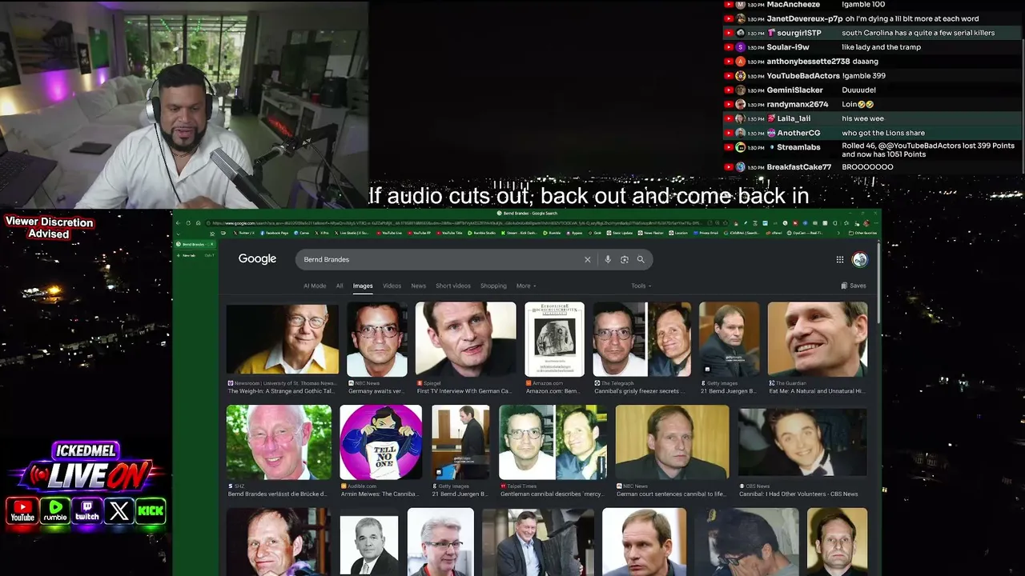Image resolution: width=1025 pixels, height=576 pixels.
Task: Click caption 'German court sentences cannibal to life'
Action: click(x=672, y=494)
